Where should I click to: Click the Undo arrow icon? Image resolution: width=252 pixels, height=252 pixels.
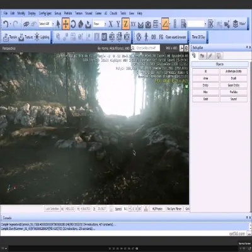click(6, 24)
